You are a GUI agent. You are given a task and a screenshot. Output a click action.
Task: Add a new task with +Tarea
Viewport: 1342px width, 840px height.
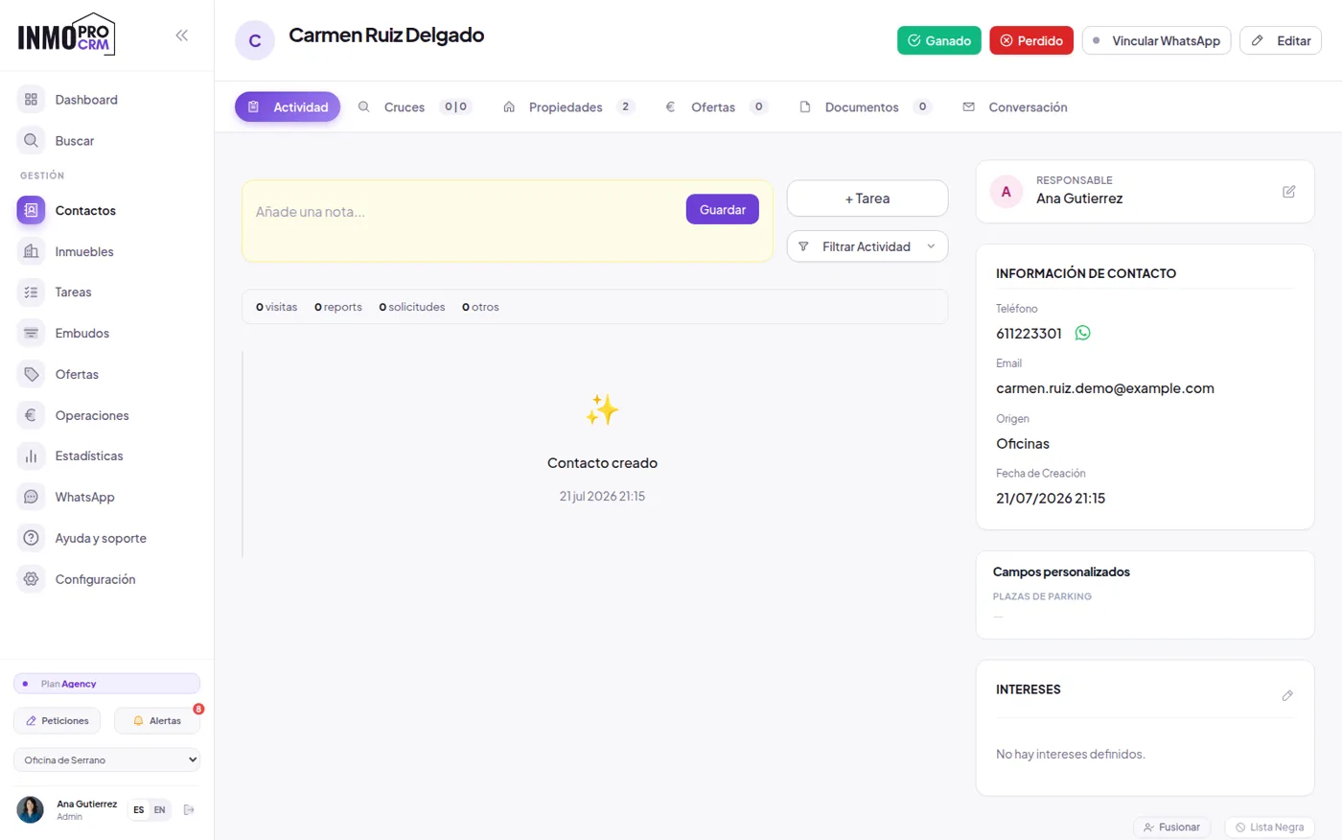click(868, 198)
